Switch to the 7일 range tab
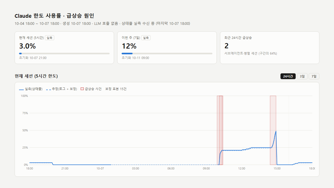 [x=314, y=76]
